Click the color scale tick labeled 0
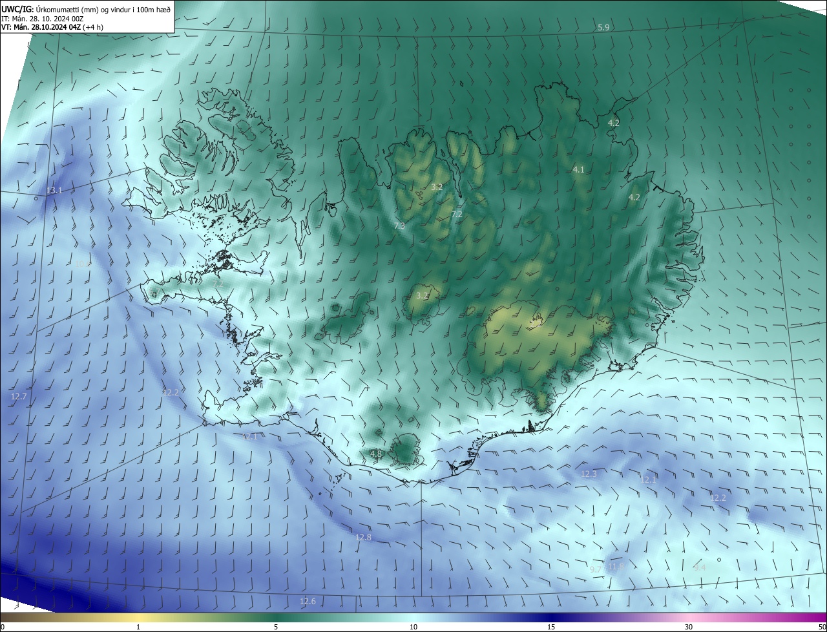 [3, 627]
